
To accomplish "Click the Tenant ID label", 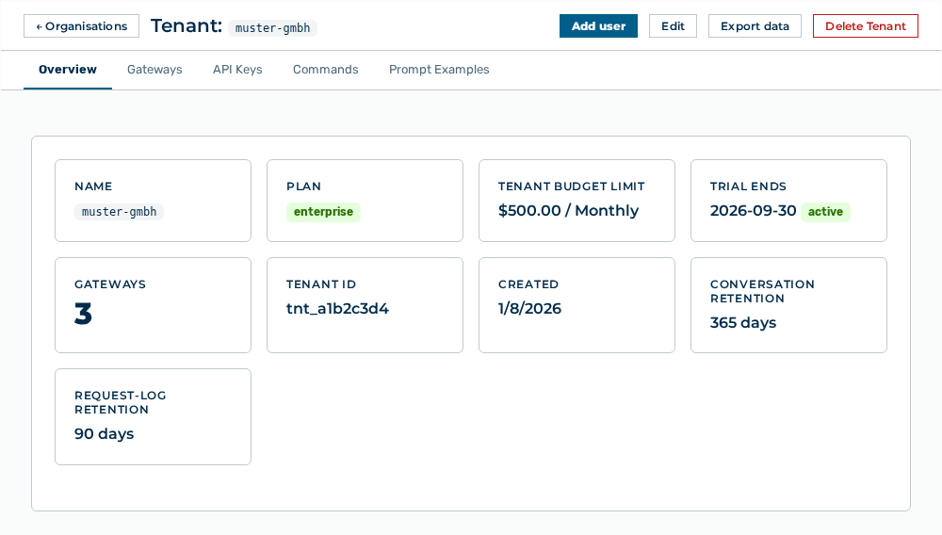I will [321, 284].
